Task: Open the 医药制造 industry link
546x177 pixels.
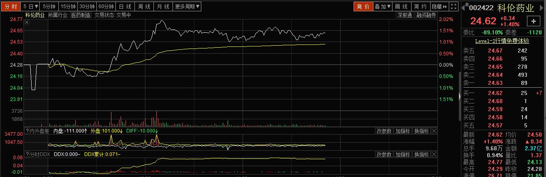Action: [x=81, y=15]
